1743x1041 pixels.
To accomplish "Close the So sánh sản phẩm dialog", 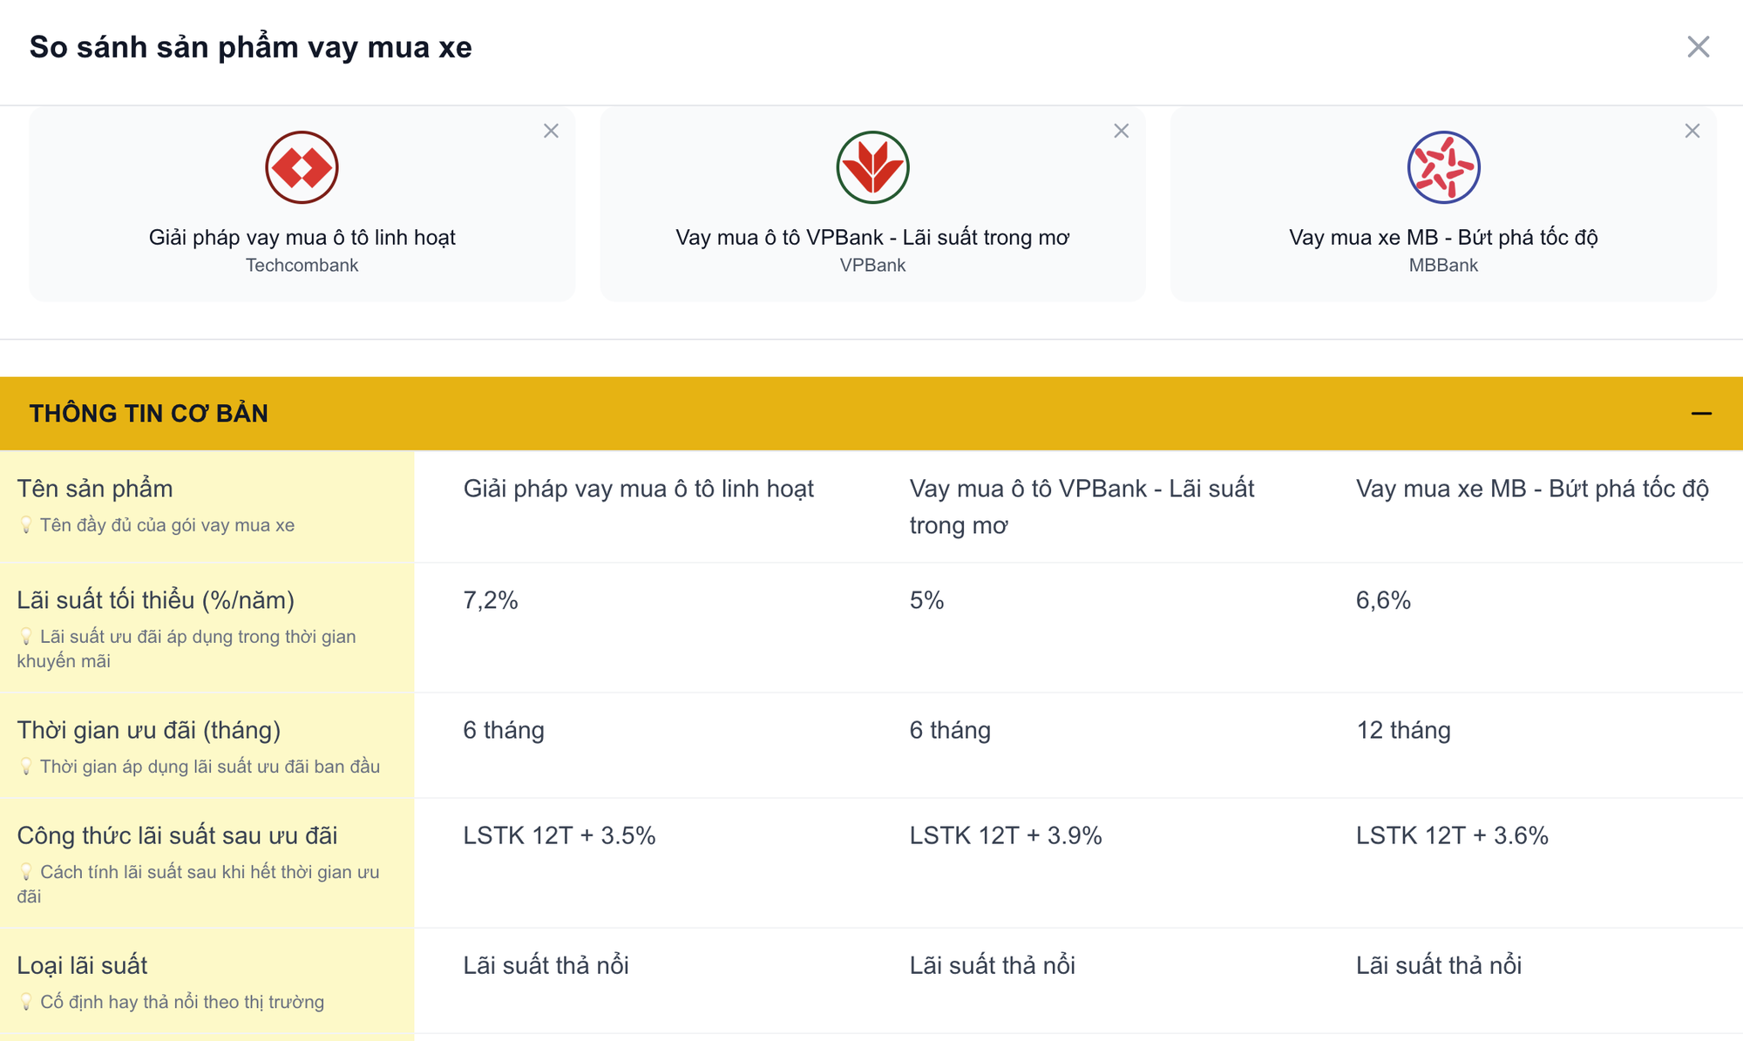I will 1698,48.
